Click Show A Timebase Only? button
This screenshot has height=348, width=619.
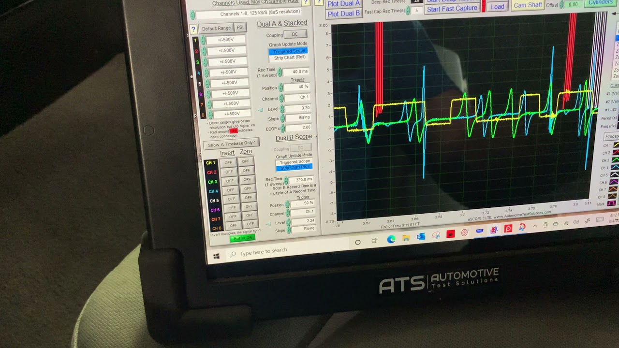point(232,144)
